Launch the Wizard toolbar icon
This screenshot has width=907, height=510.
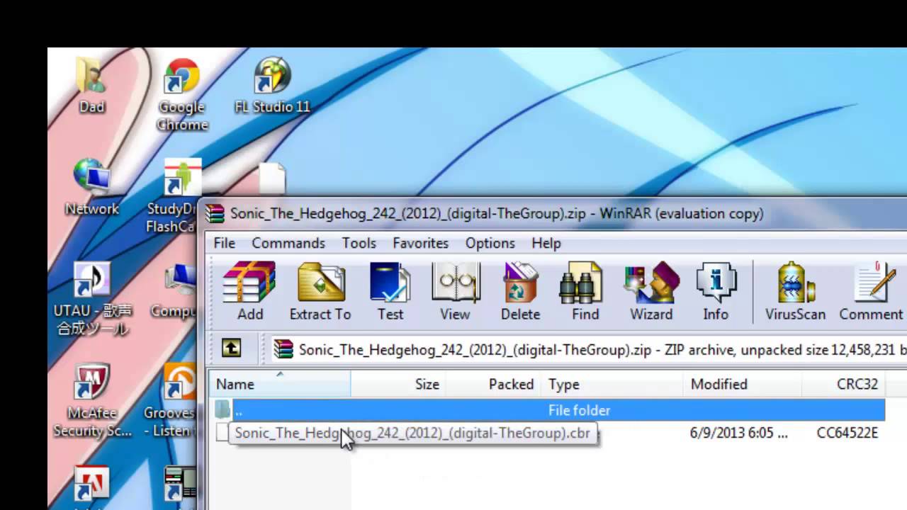click(651, 291)
